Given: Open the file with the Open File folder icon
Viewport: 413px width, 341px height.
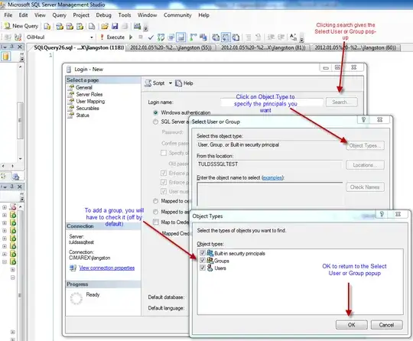Looking at the screenshot, I should pos(105,26).
